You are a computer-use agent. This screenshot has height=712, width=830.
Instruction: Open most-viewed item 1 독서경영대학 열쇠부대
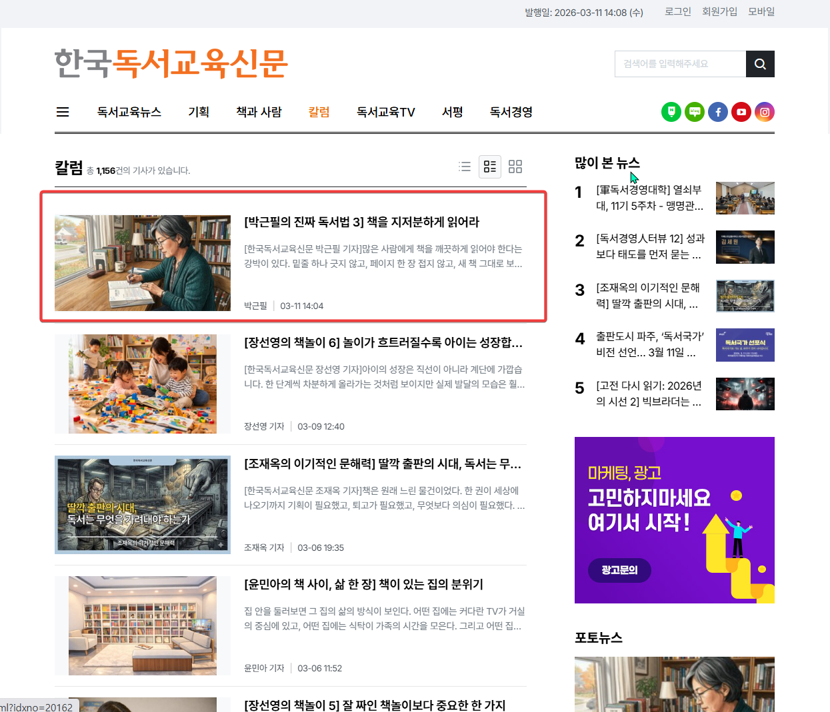point(650,198)
